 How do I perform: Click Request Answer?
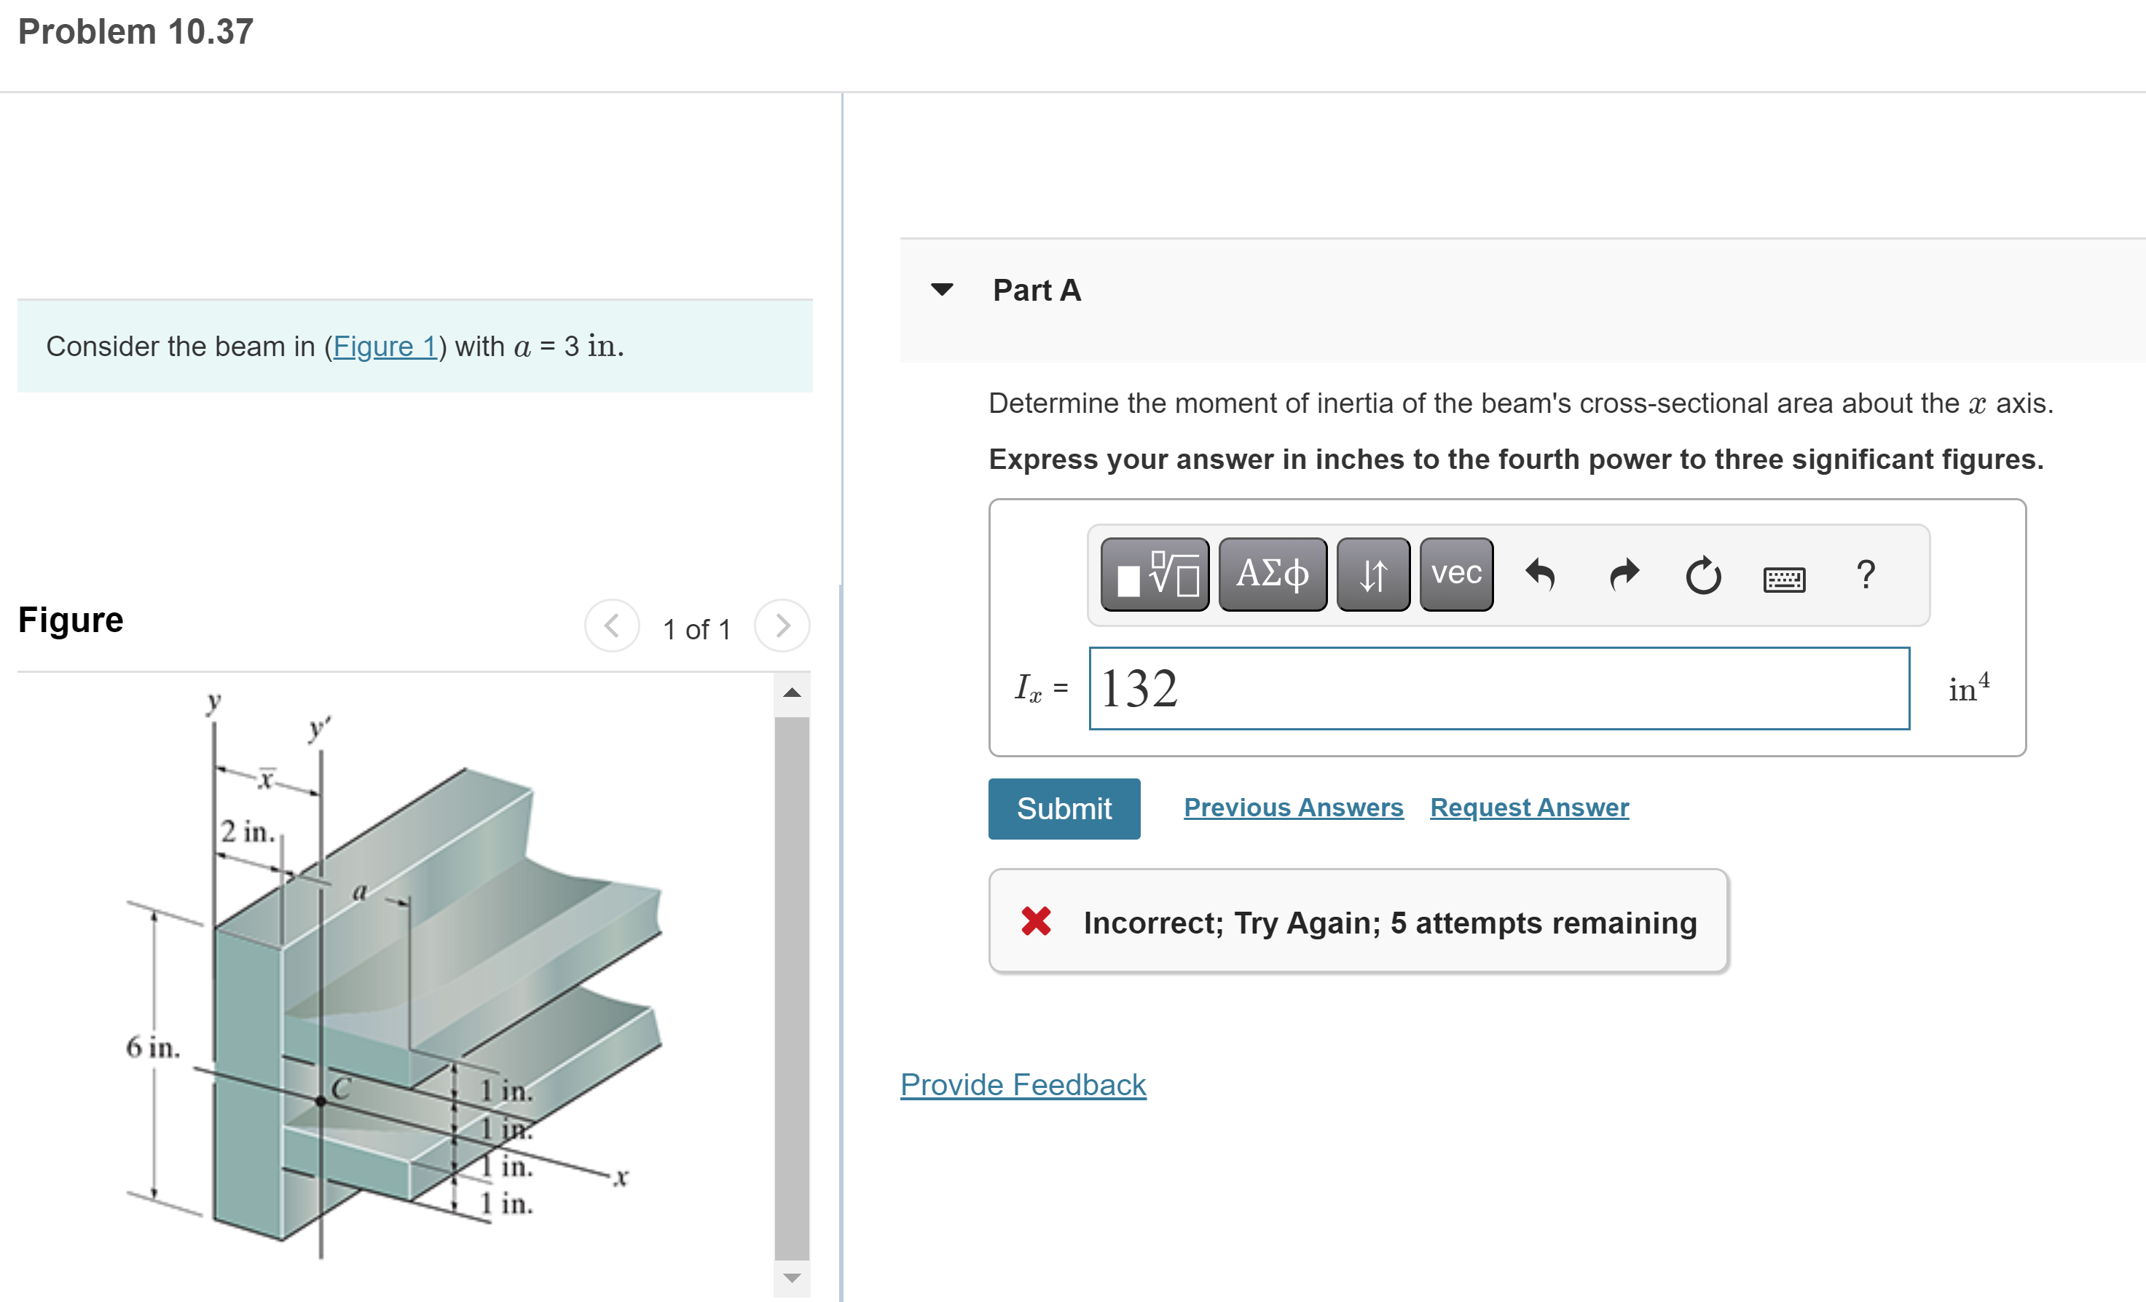click(x=1528, y=808)
